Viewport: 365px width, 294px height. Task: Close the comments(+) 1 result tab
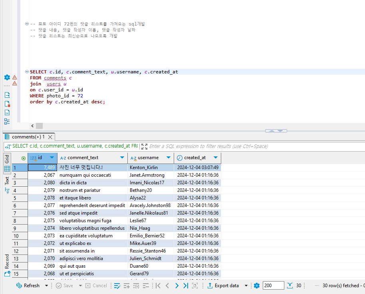coord(50,137)
